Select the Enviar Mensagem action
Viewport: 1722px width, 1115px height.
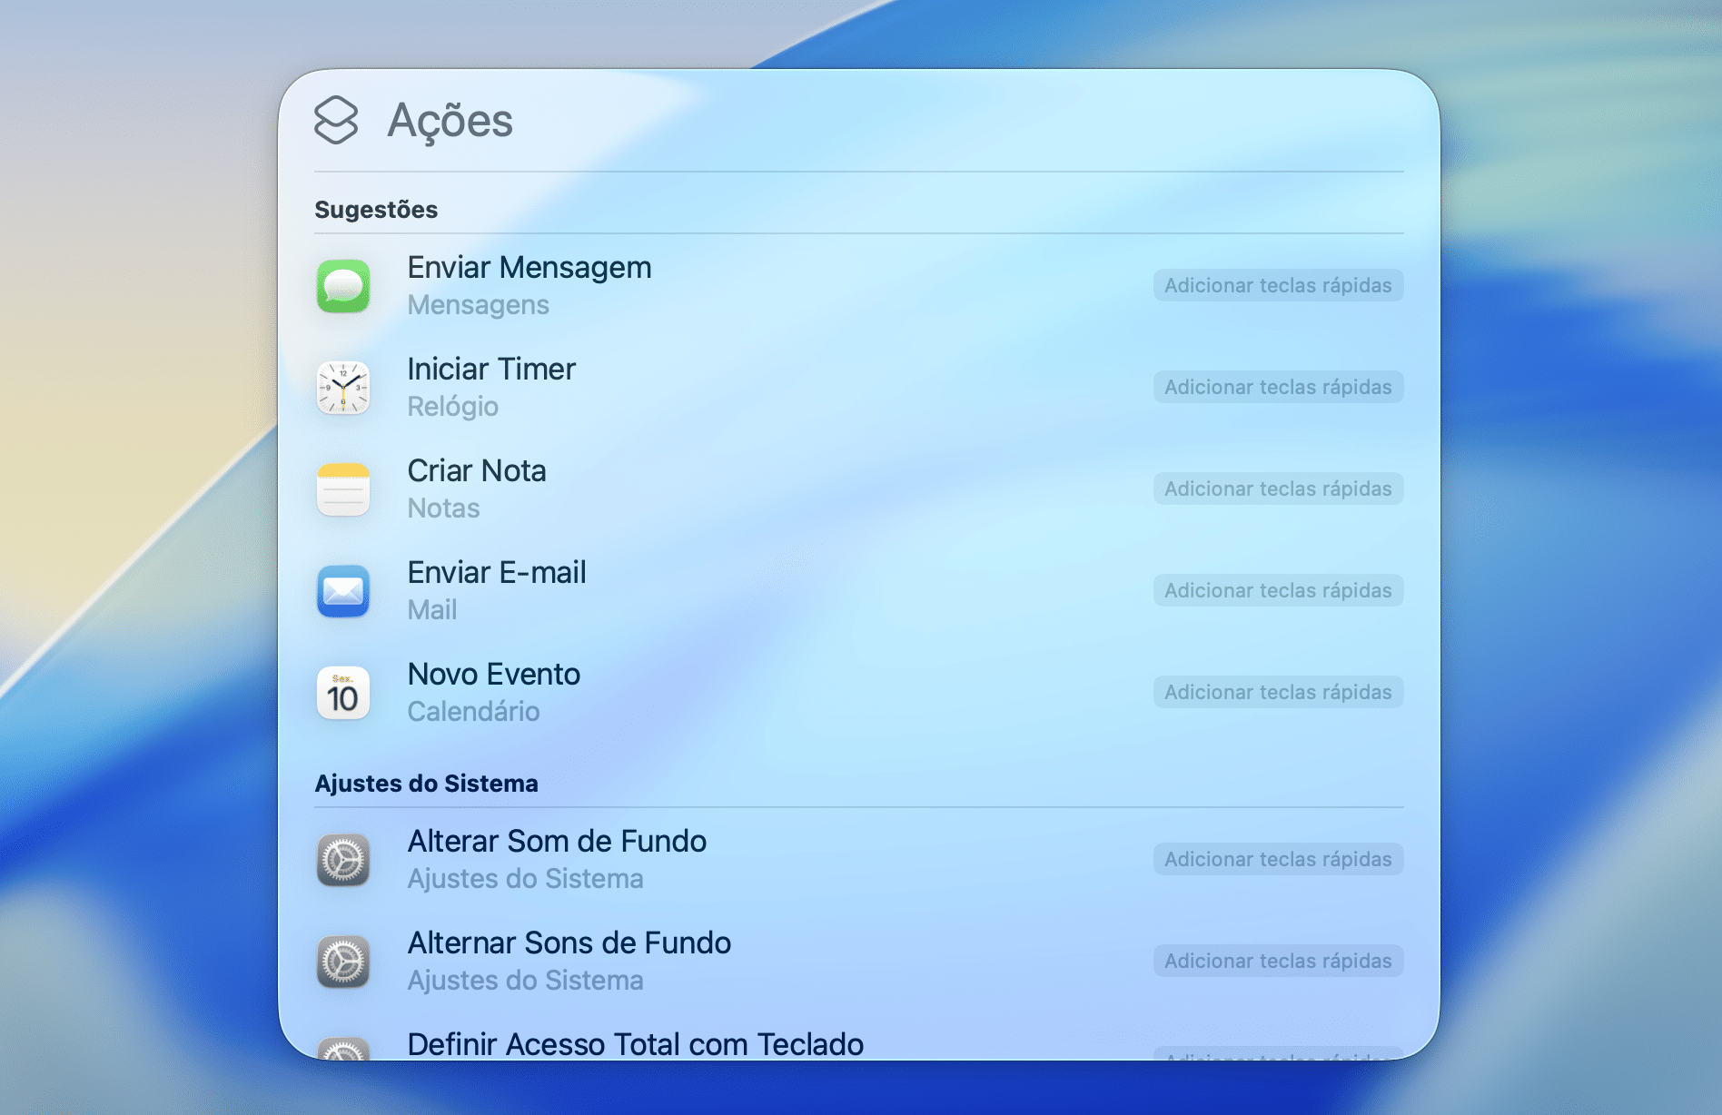pyautogui.click(x=529, y=269)
